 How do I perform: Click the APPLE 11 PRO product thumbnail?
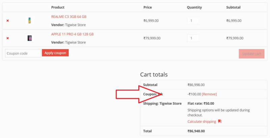pos(30,38)
